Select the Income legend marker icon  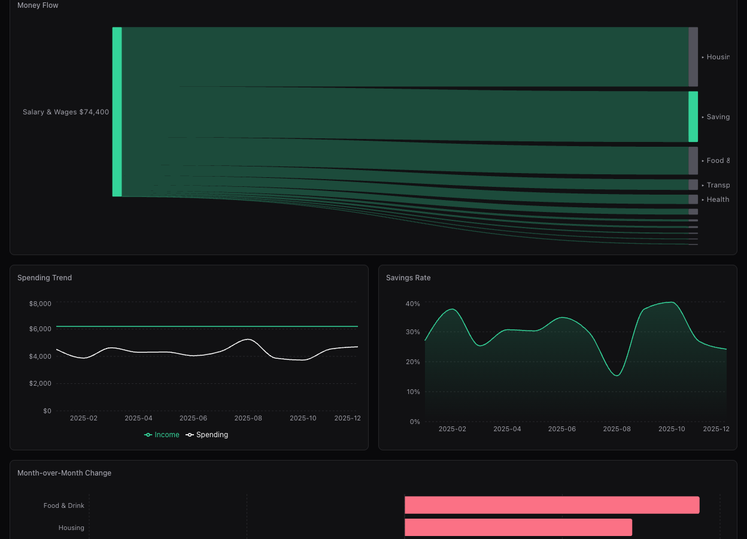pyautogui.click(x=148, y=434)
